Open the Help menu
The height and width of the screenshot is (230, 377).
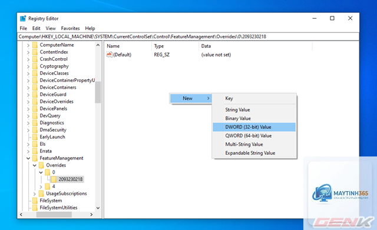click(x=90, y=28)
